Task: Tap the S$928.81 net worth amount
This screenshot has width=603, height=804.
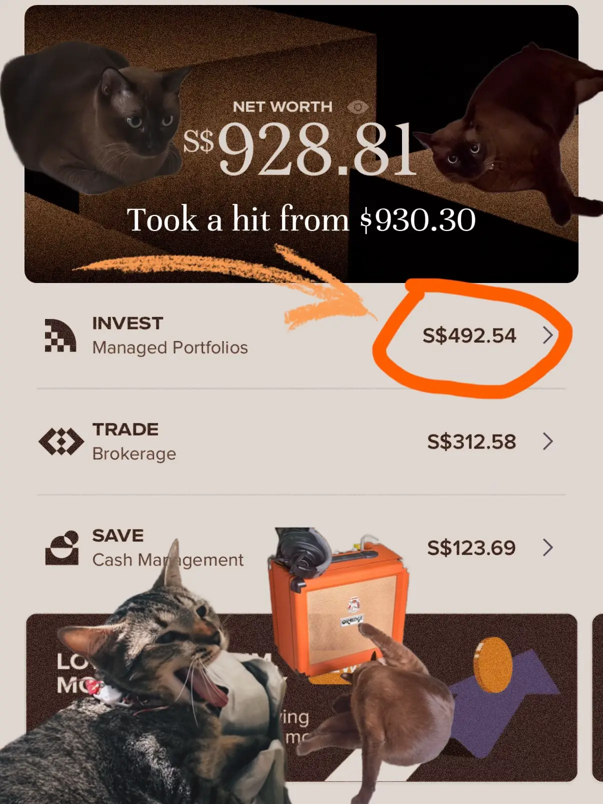Action: [300, 149]
